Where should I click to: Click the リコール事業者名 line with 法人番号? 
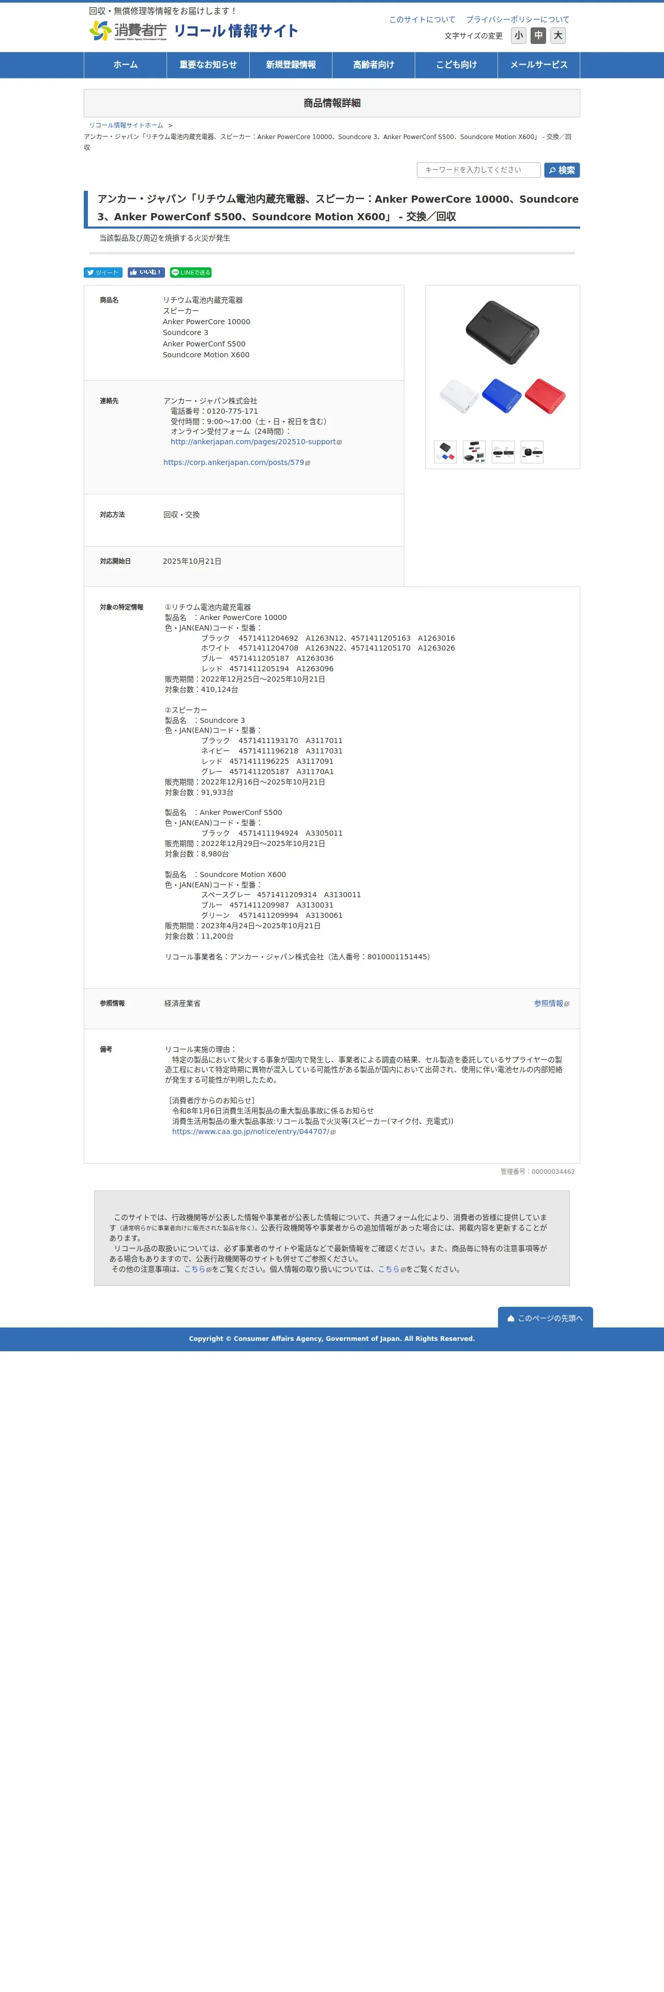pyautogui.click(x=299, y=957)
